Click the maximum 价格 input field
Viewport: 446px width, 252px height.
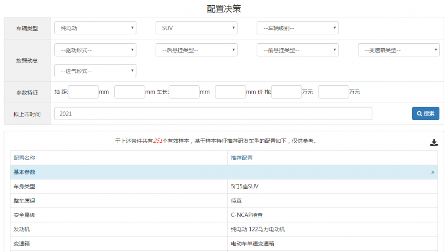(x=334, y=92)
